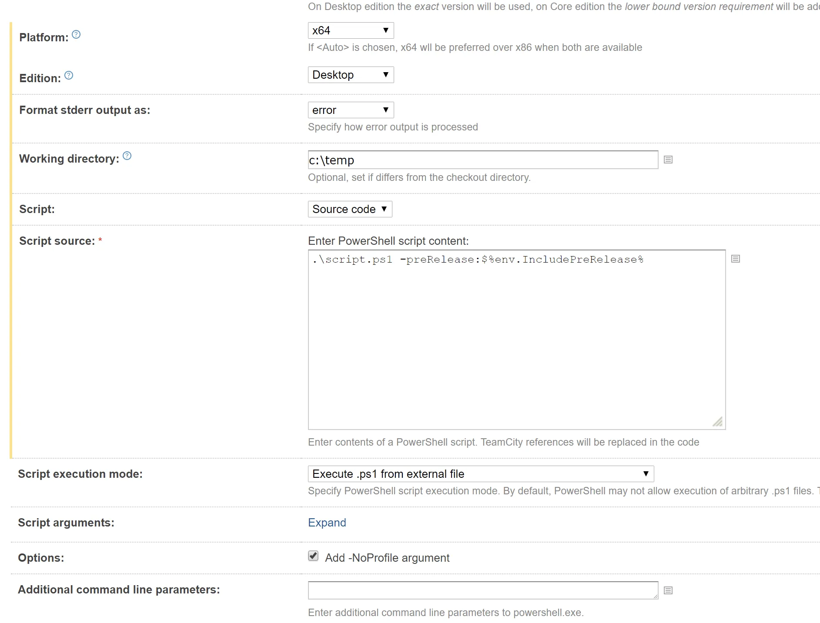The image size is (820, 623).
Task: Open parameter picker beside Working directory field
Action: pyautogui.click(x=668, y=160)
